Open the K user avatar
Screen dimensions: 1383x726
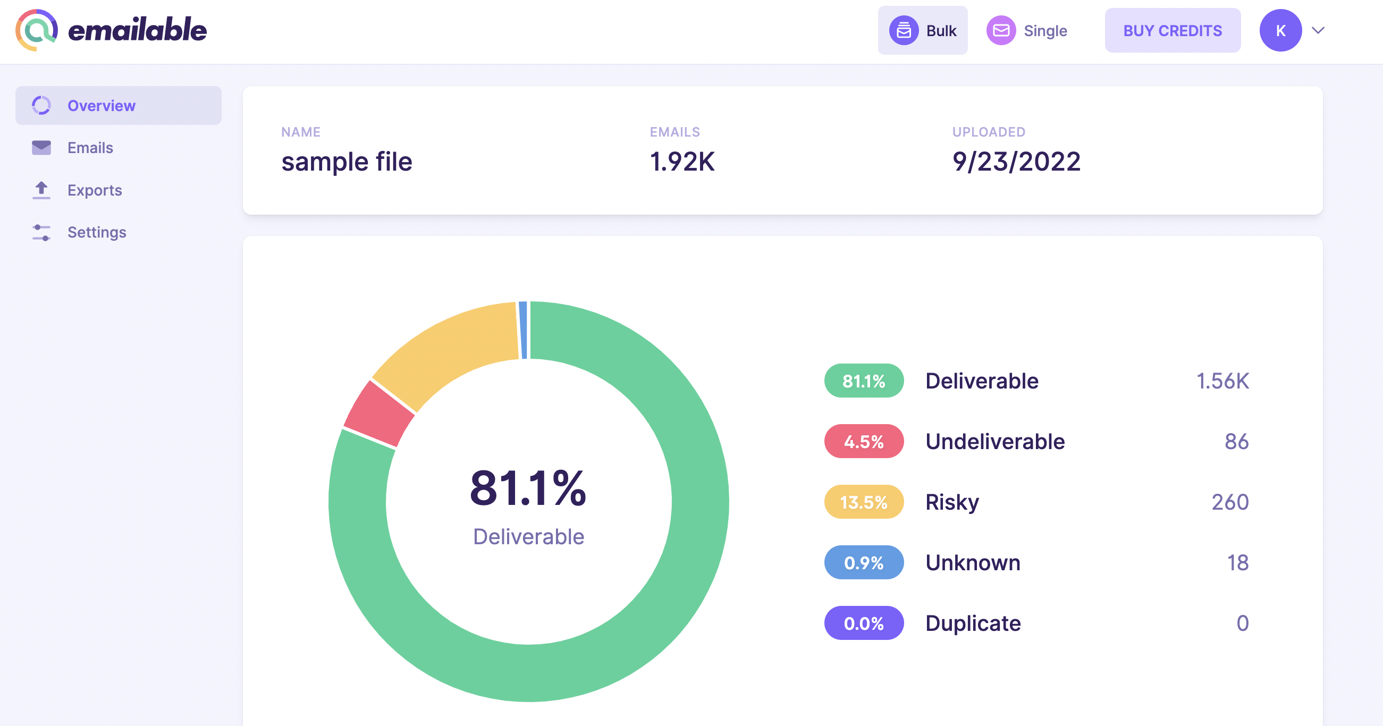point(1280,31)
